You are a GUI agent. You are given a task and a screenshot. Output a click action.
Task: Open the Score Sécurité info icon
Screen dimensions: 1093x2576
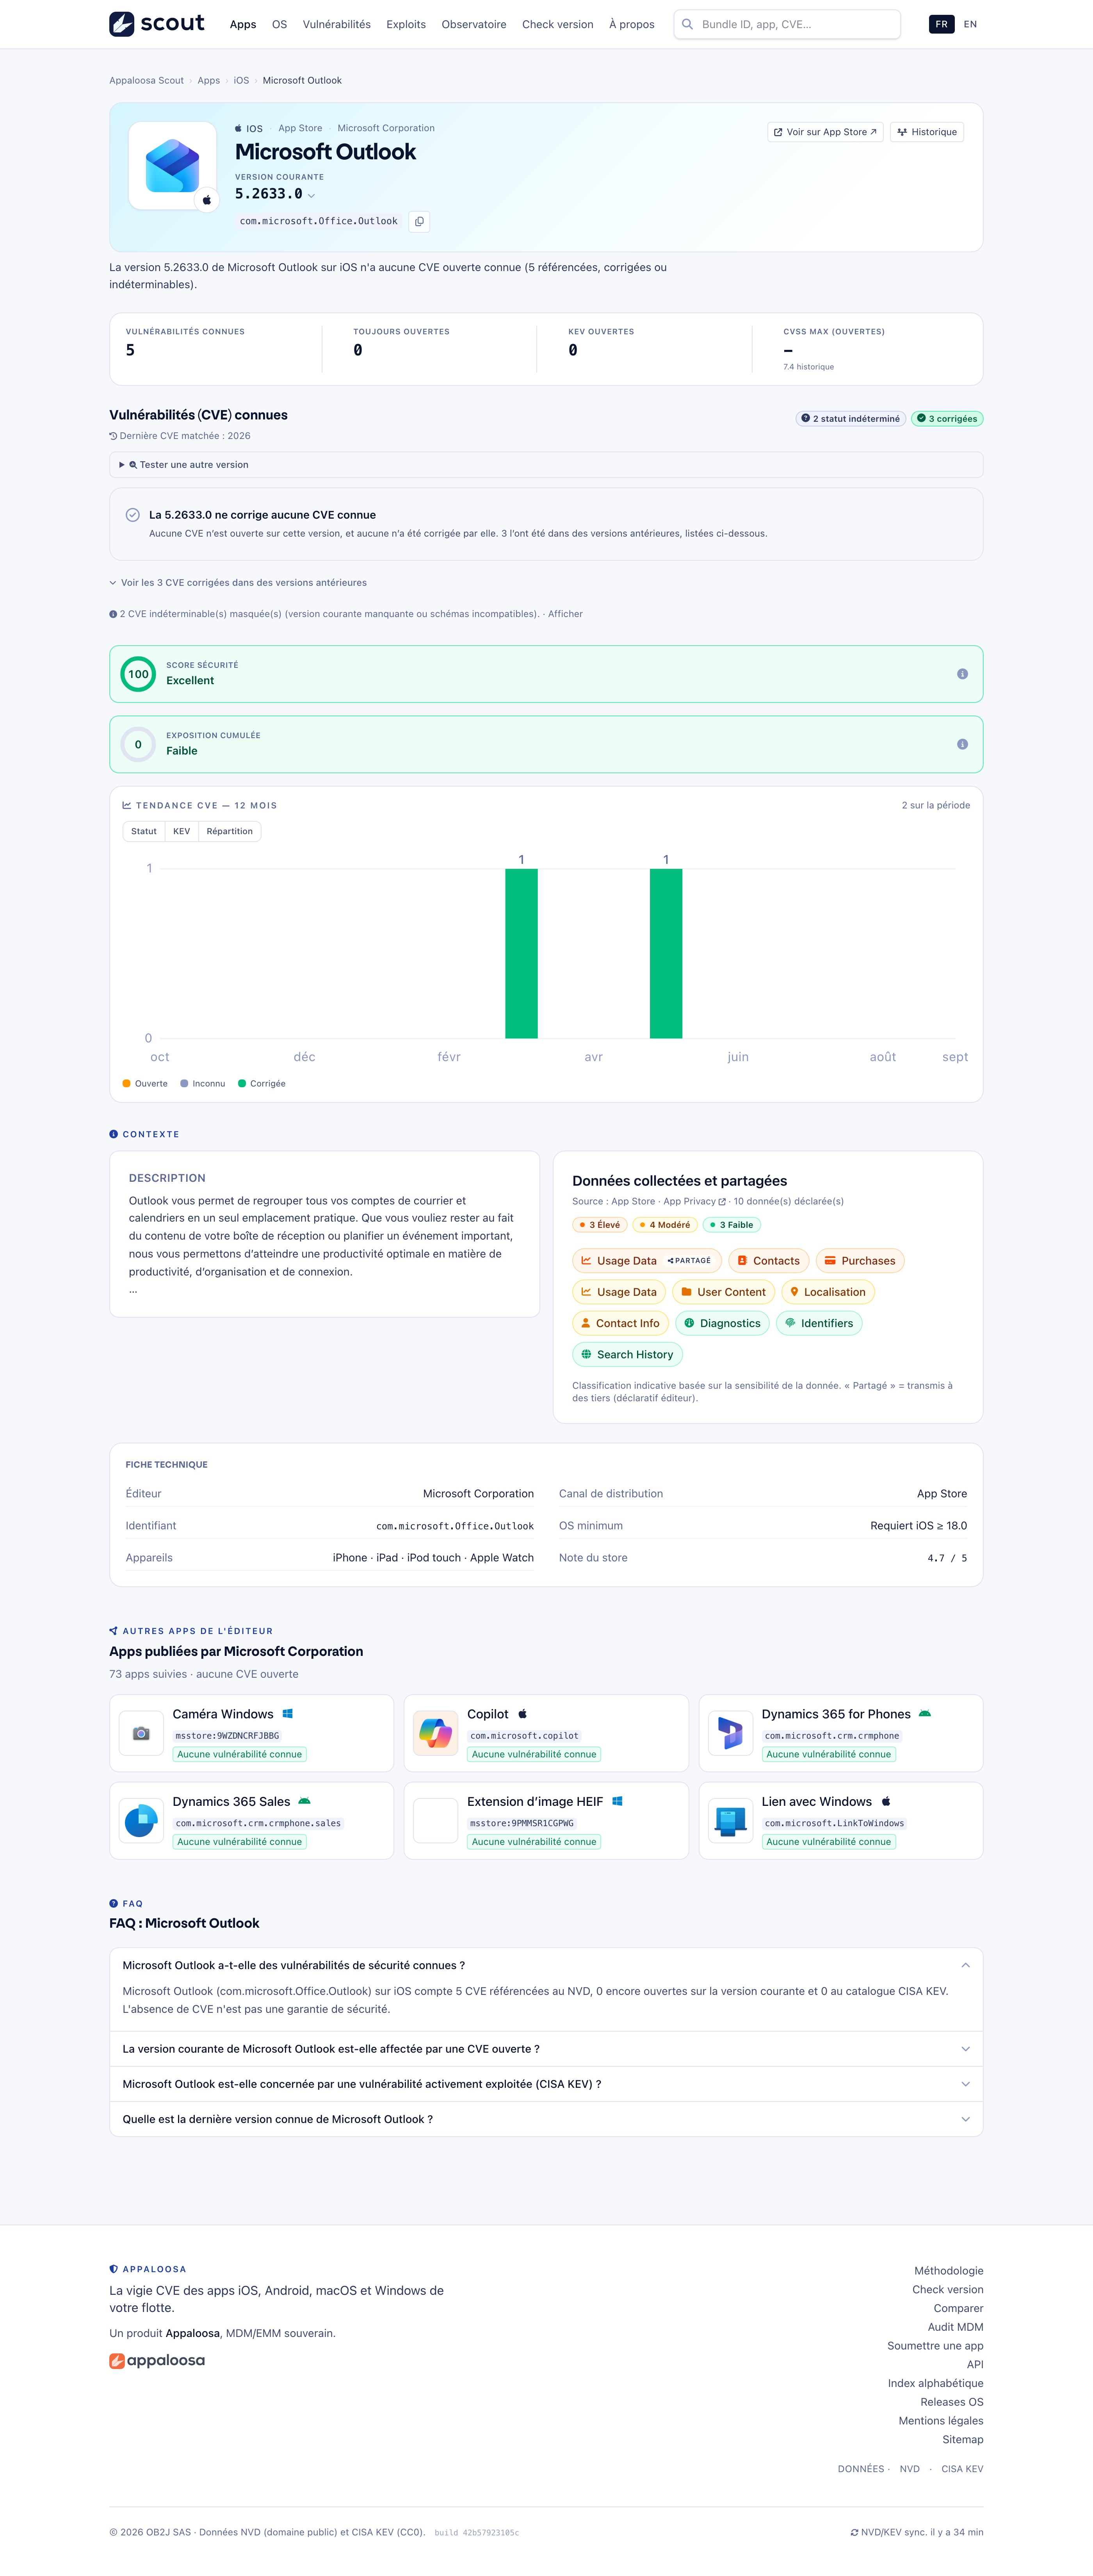coord(962,674)
